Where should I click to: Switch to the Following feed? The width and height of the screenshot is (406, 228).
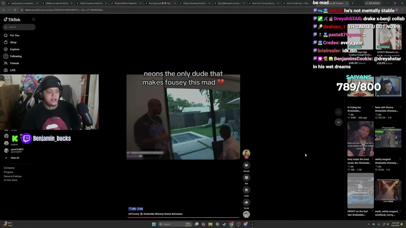point(16,56)
